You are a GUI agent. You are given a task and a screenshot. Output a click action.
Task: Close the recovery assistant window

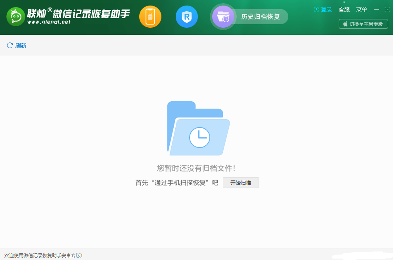coord(387,9)
